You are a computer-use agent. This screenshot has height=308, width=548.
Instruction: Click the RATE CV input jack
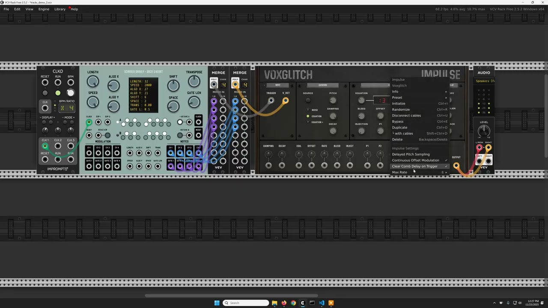[x=325, y=166]
